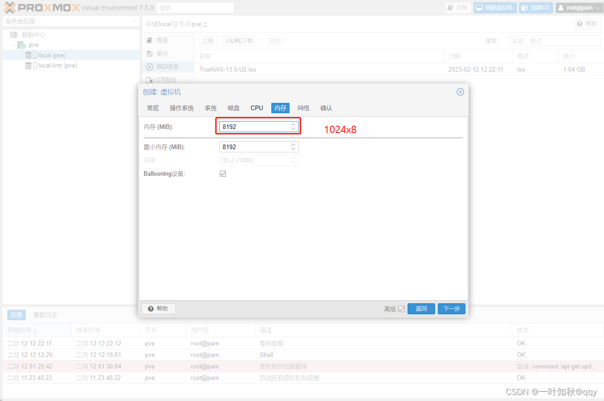The image size is (604, 401).
Task: Click the ISO镜像 disc icon
Action: coord(150,67)
